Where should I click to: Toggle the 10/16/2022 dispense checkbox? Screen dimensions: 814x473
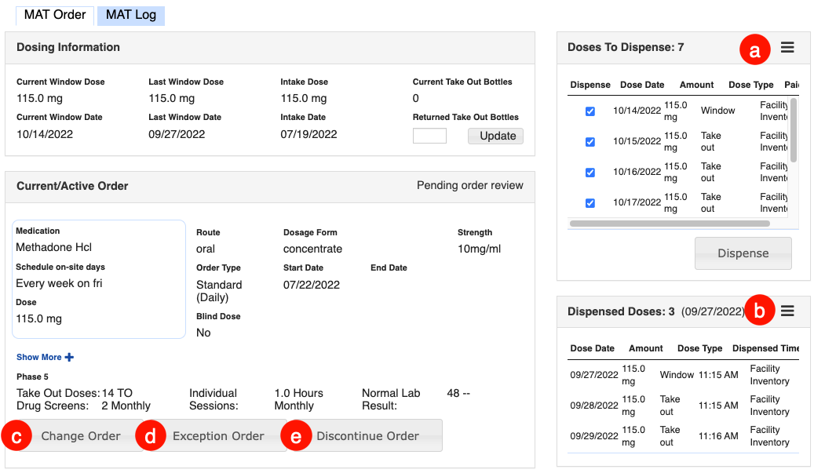click(590, 173)
